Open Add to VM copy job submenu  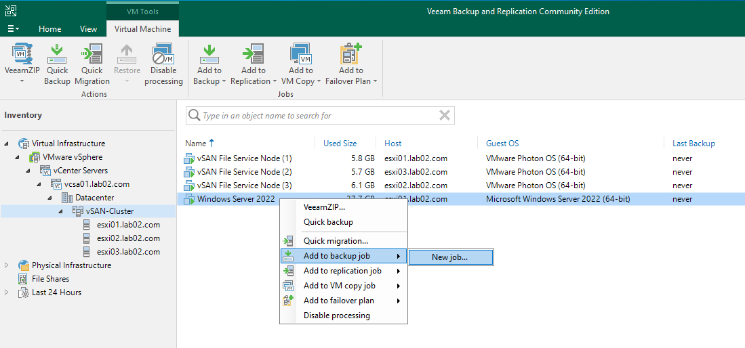coord(344,286)
